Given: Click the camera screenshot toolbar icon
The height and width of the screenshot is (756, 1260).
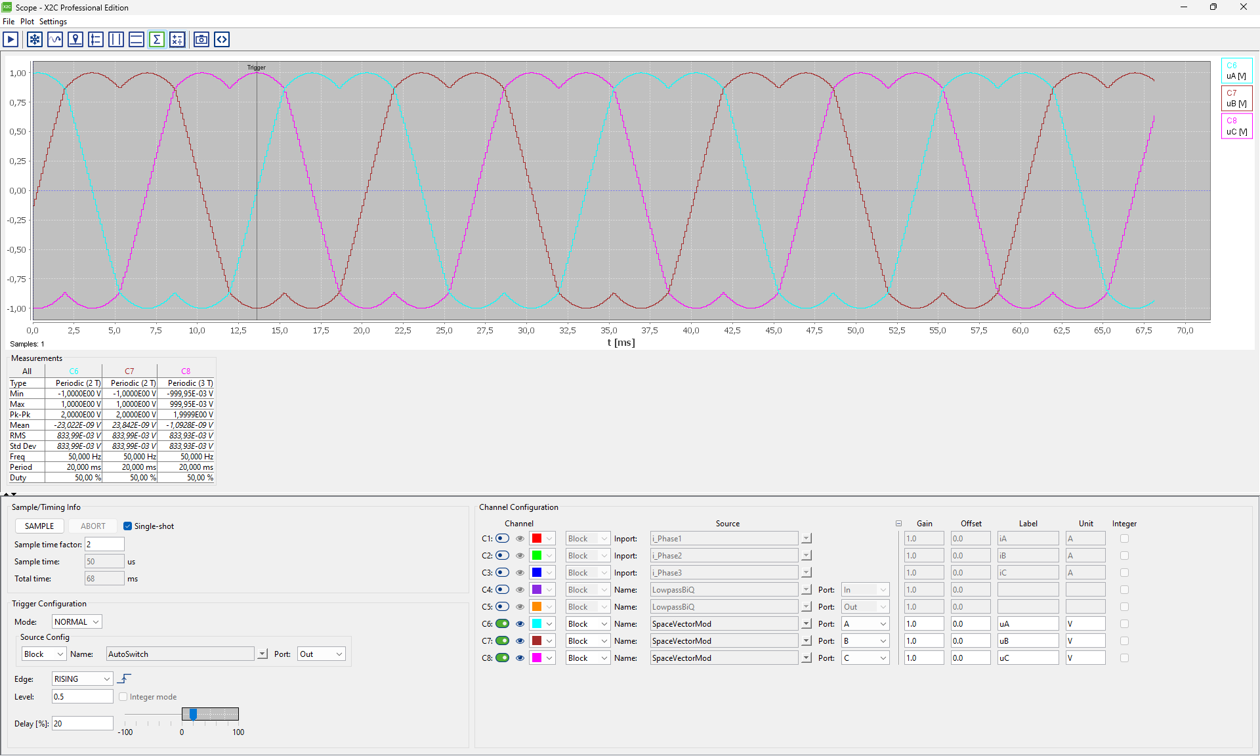Looking at the screenshot, I should tap(201, 39).
